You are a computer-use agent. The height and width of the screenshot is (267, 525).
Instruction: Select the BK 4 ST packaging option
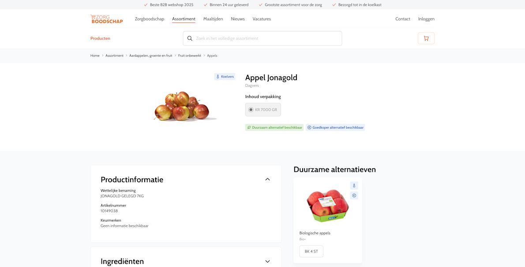(x=311, y=251)
